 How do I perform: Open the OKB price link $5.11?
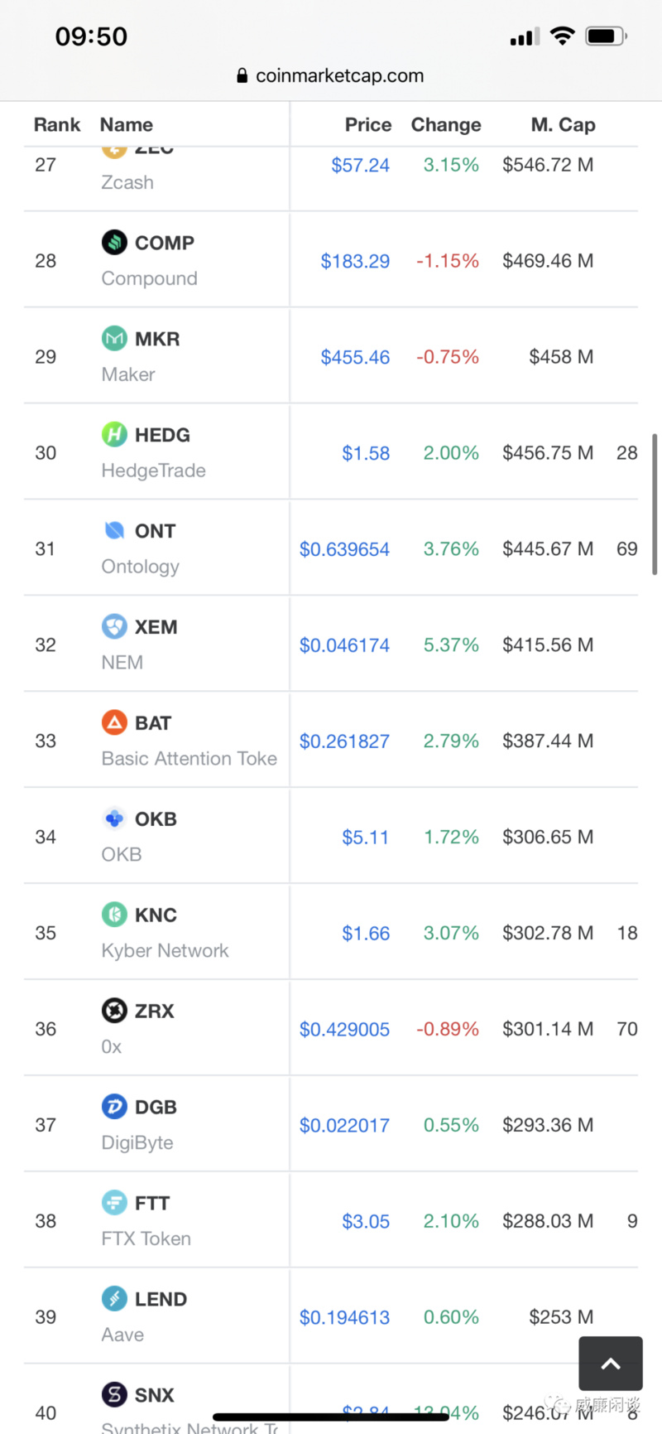click(x=366, y=838)
